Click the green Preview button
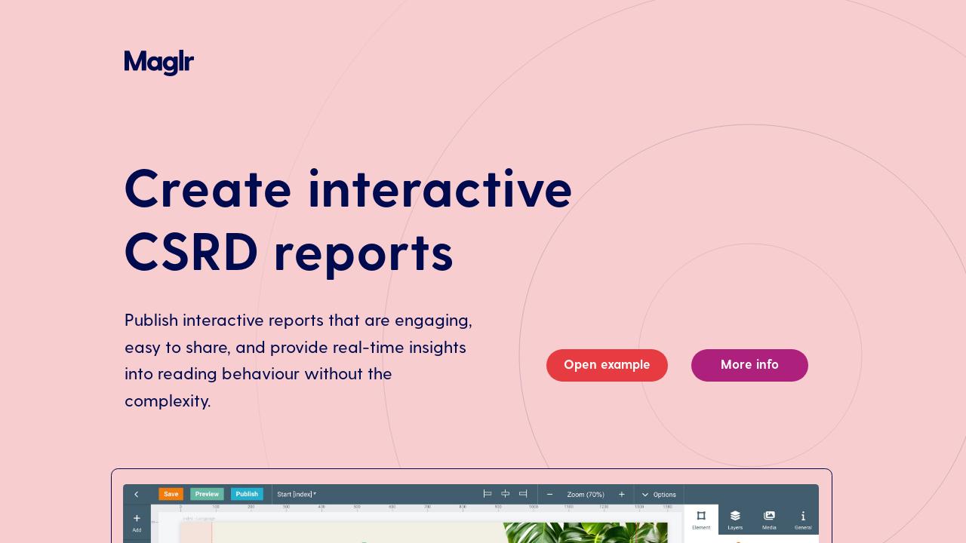The height and width of the screenshot is (543, 966). pyautogui.click(x=208, y=494)
